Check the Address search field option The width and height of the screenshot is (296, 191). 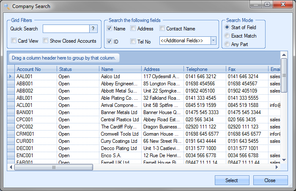coord(133,29)
